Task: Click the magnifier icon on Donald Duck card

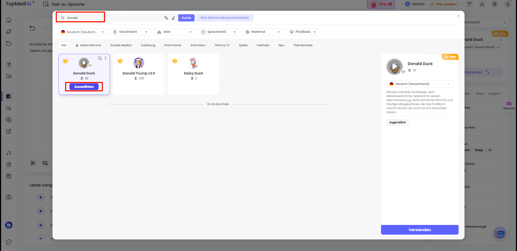Action: 100,58
